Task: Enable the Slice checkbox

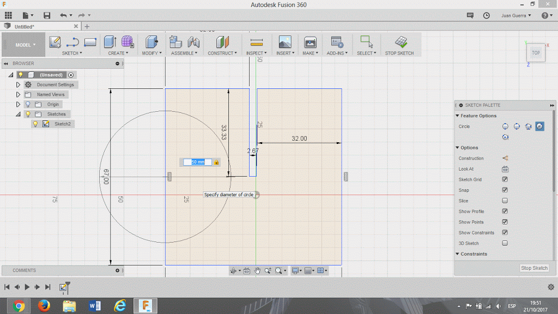Action: (505, 201)
